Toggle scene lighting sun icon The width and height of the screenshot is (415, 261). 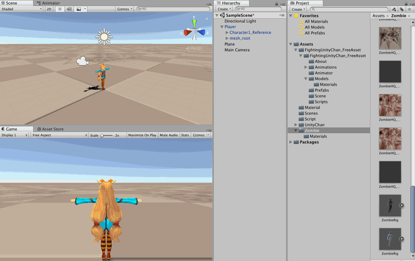tap(60, 9)
